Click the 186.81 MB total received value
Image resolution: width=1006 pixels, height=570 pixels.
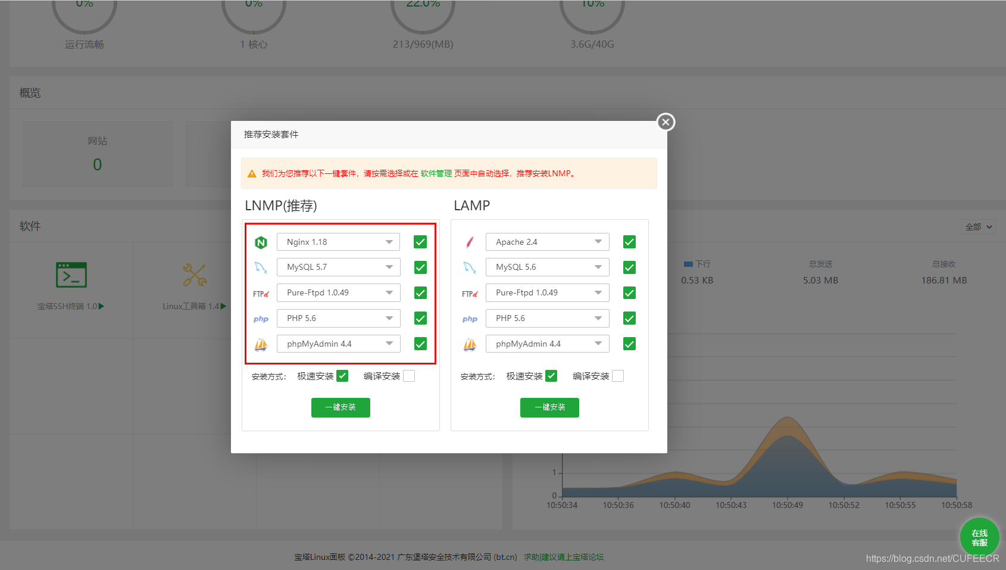pos(944,280)
